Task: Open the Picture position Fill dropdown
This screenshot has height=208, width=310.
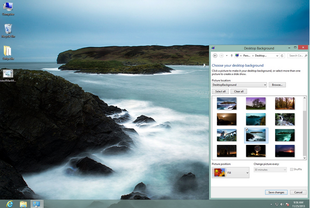Action: click(230, 173)
